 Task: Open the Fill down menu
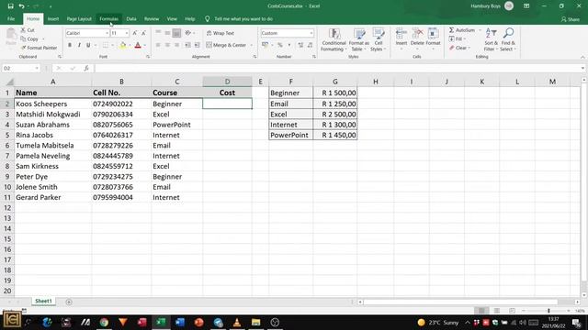click(457, 38)
